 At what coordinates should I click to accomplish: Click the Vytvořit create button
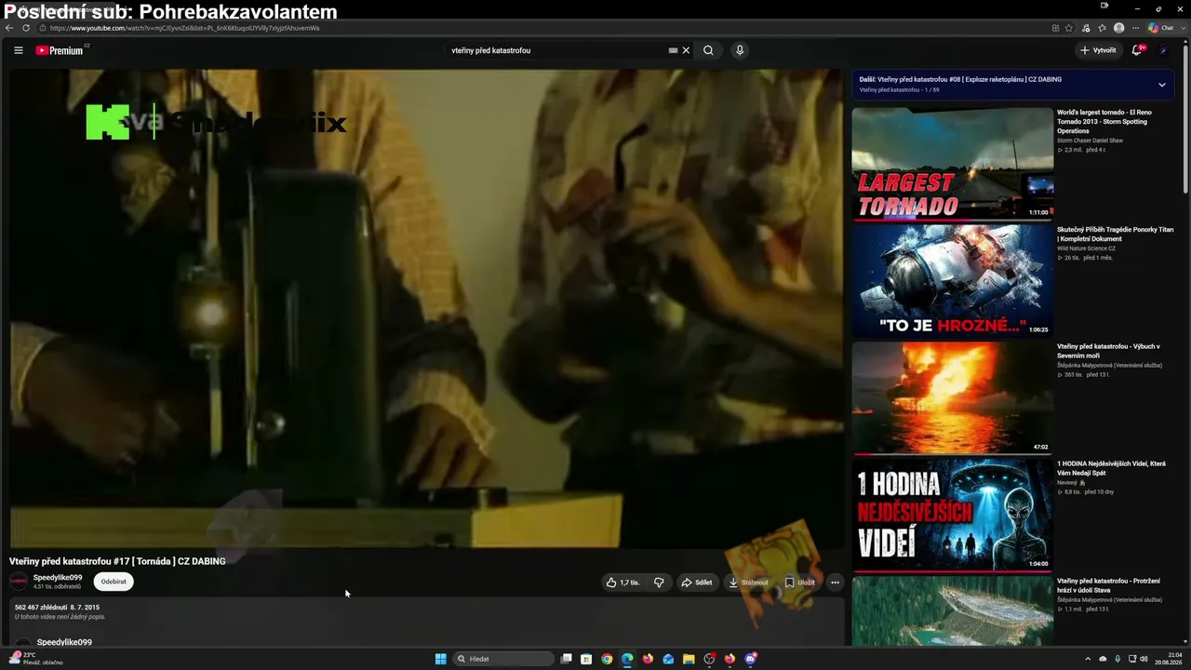pyautogui.click(x=1098, y=50)
